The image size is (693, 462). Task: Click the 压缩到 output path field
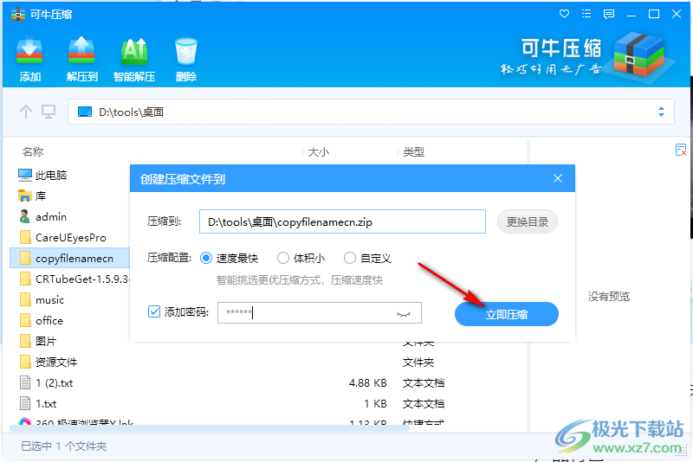click(342, 221)
